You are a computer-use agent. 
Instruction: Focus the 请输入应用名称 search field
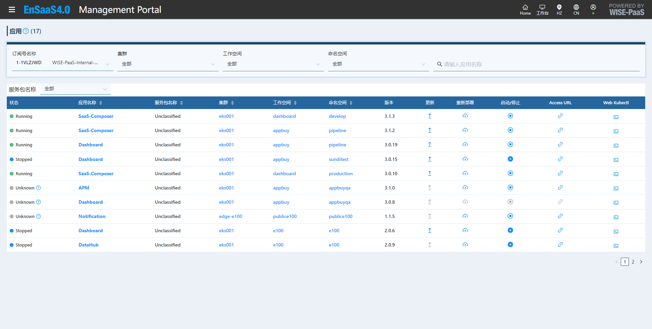[x=537, y=64]
